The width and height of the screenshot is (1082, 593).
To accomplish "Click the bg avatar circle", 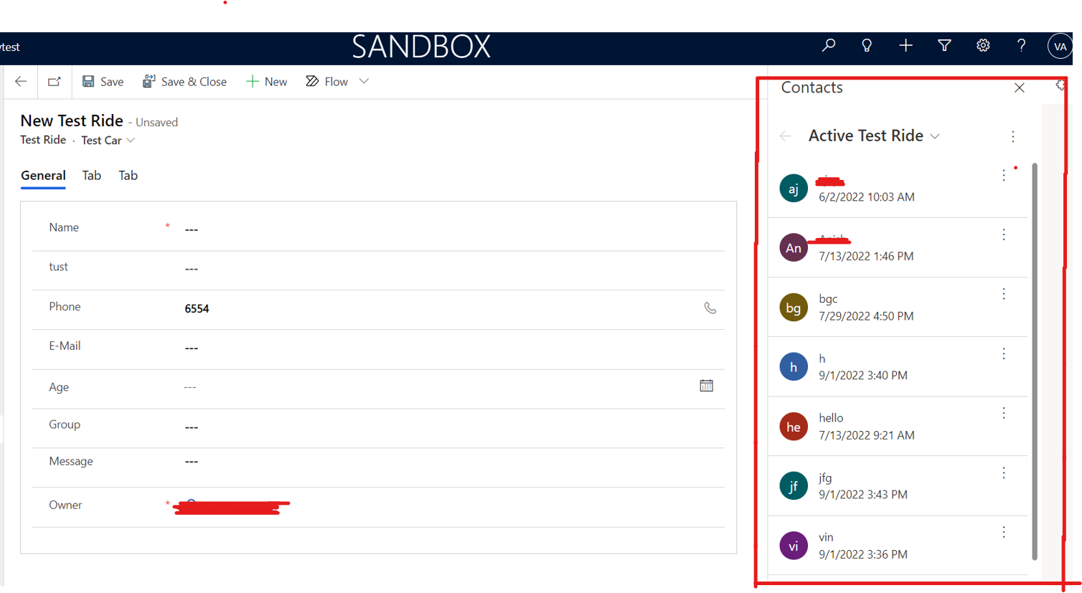I will pos(794,308).
